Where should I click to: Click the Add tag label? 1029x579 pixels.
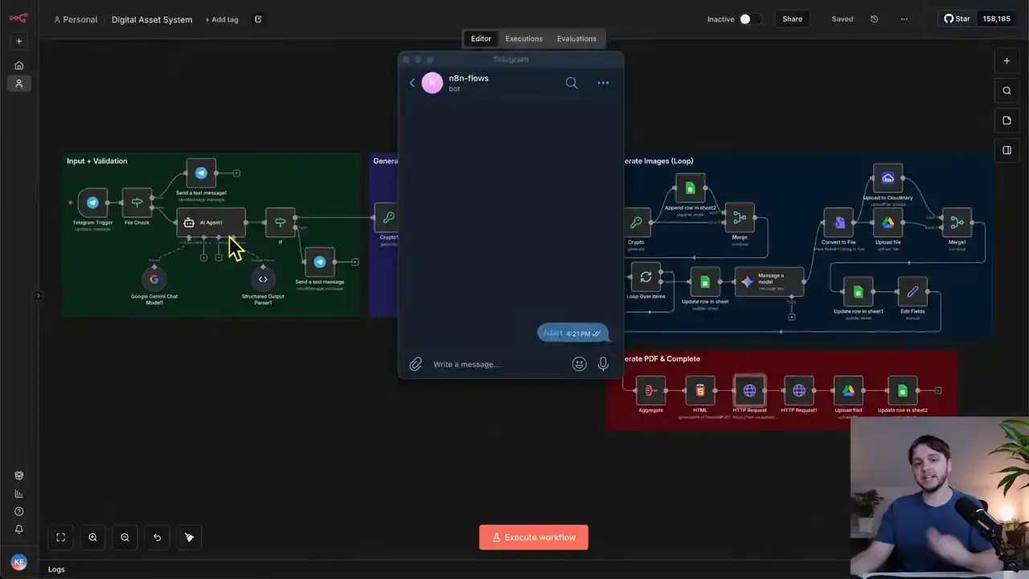coord(222,19)
